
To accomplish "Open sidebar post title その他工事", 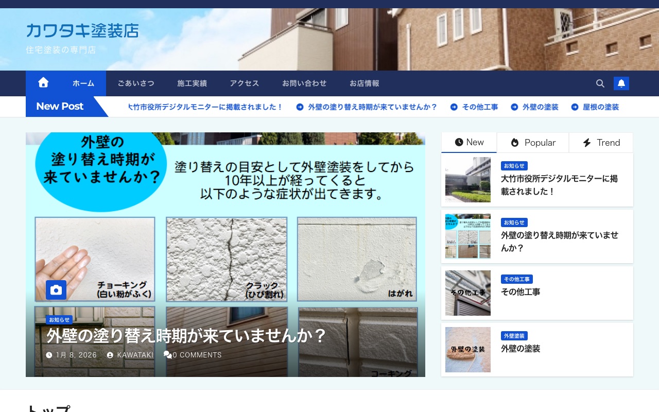I will click(521, 292).
